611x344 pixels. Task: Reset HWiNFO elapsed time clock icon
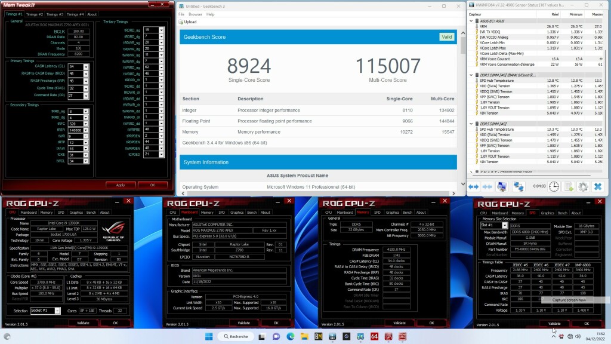[x=554, y=187]
